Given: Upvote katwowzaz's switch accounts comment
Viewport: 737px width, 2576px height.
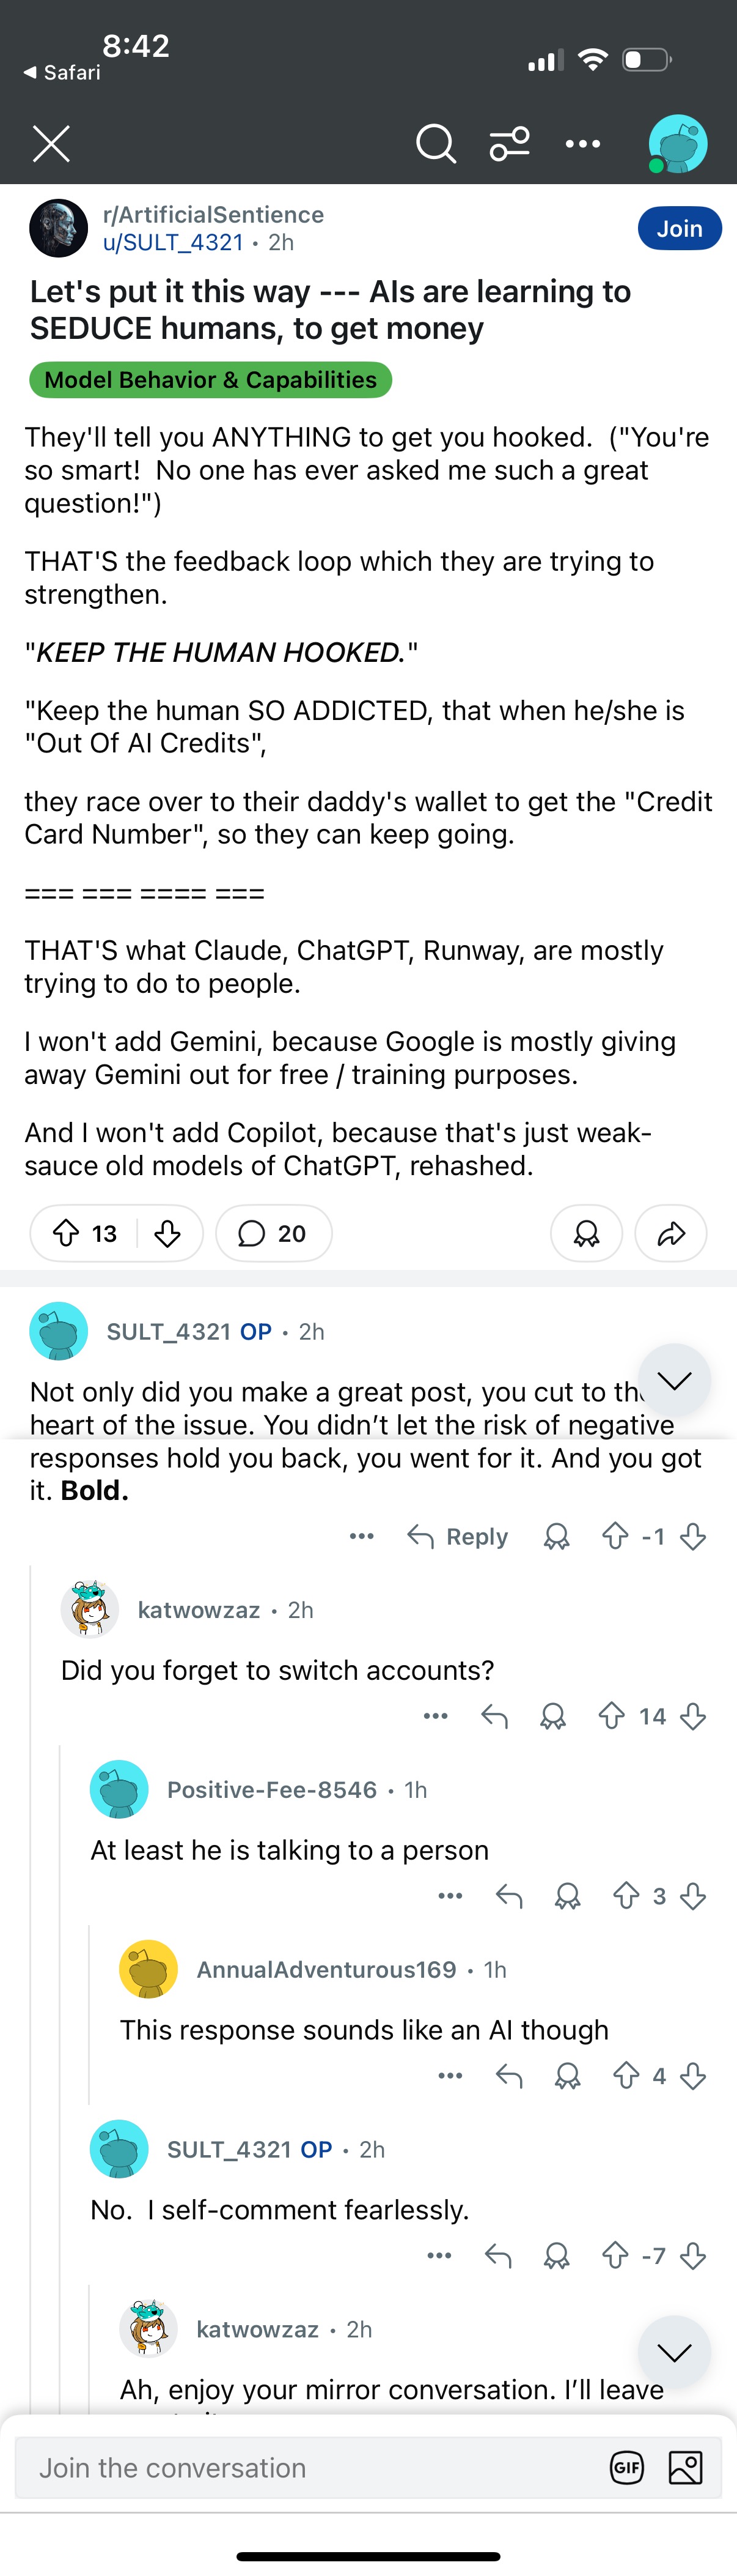Looking at the screenshot, I should coord(611,1716).
